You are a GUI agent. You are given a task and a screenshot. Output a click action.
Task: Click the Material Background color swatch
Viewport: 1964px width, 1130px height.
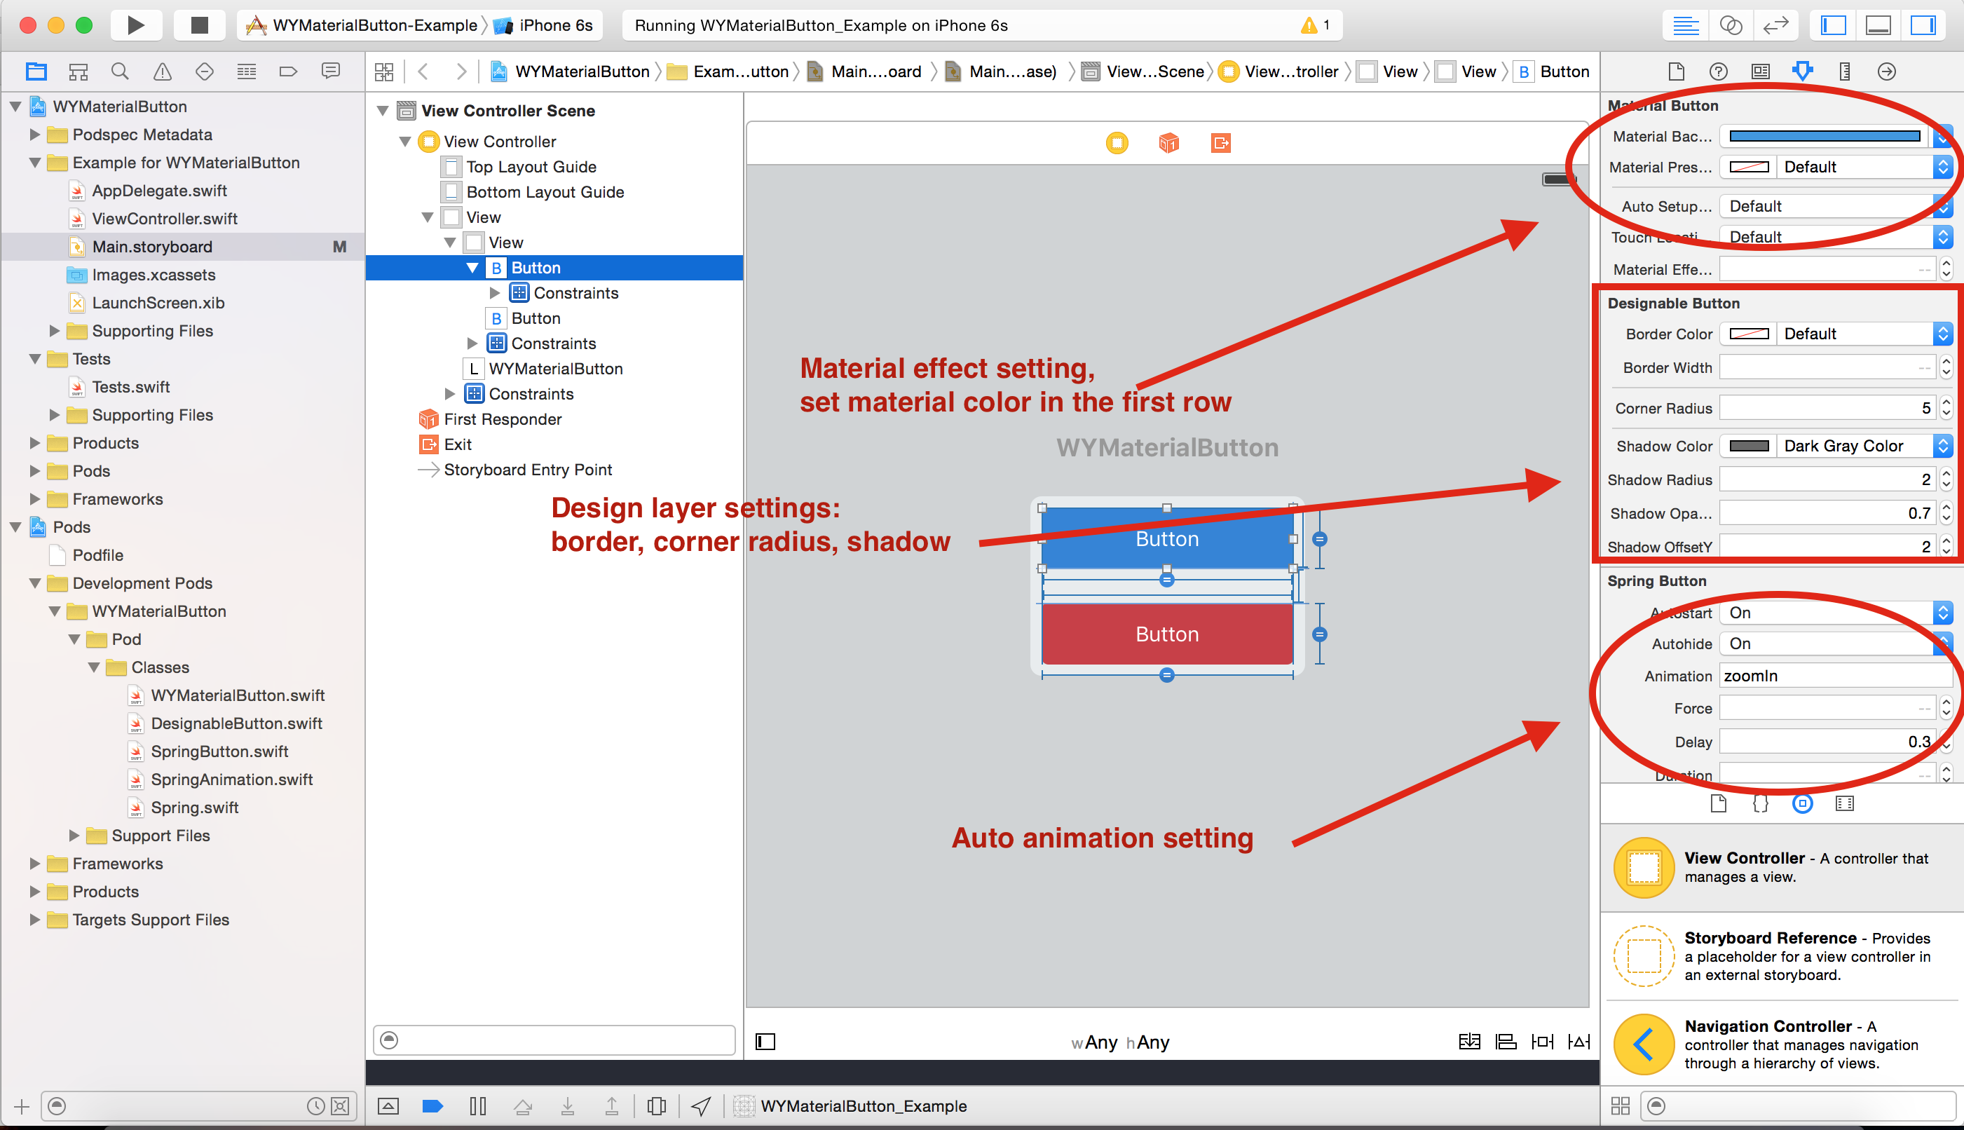click(x=1825, y=136)
